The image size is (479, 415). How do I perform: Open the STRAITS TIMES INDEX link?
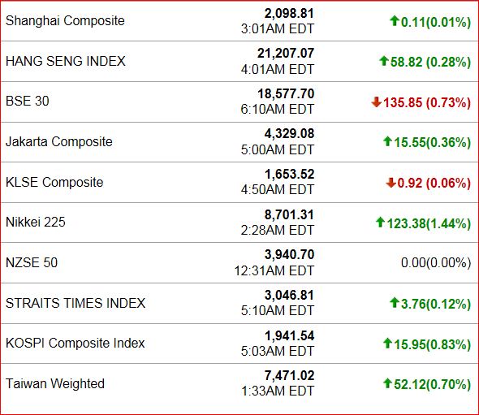coord(76,303)
